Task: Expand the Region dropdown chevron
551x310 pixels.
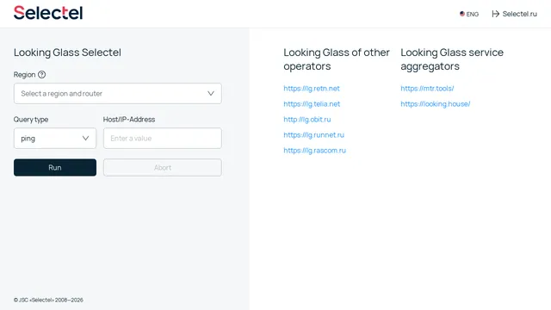Action: [x=211, y=94]
